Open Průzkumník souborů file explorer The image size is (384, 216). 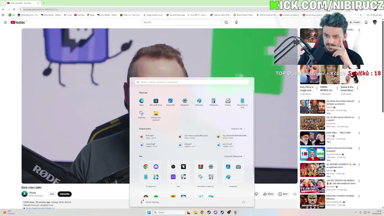156,116
